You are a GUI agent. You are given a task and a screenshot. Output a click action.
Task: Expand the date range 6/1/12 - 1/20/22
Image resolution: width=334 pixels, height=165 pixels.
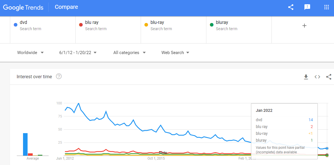78,53
